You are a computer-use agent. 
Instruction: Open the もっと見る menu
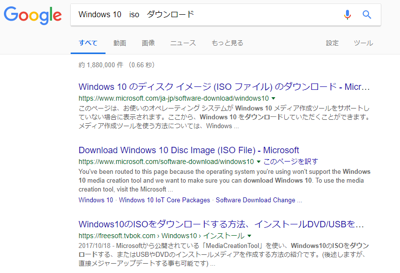click(227, 43)
